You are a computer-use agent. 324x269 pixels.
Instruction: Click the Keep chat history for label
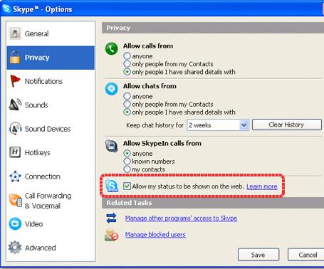pyautogui.click(x=155, y=125)
